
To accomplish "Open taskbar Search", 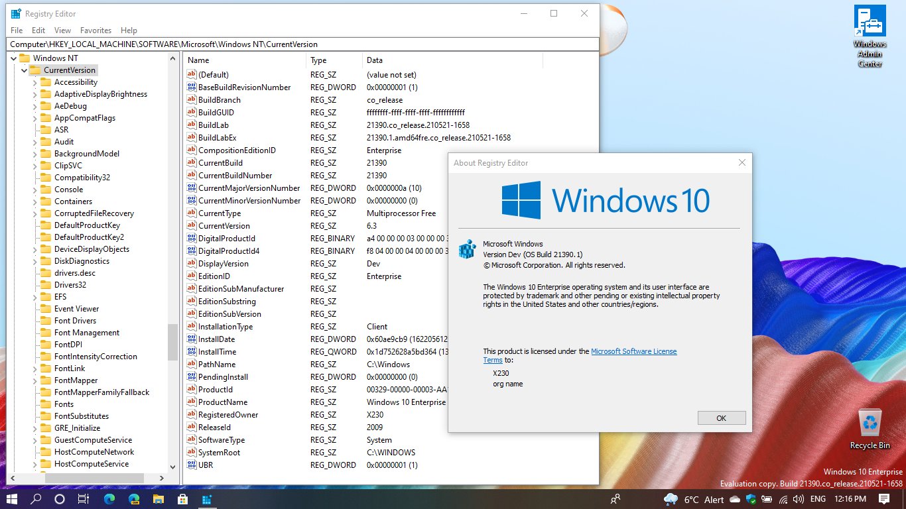I will [x=36, y=499].
